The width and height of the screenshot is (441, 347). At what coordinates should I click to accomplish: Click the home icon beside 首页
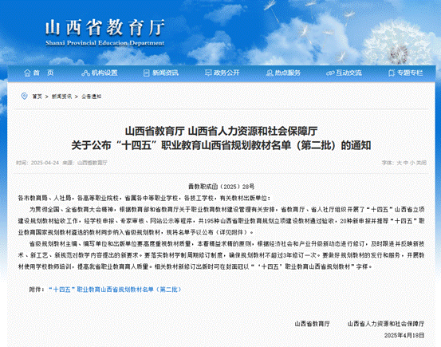[27, 73]
